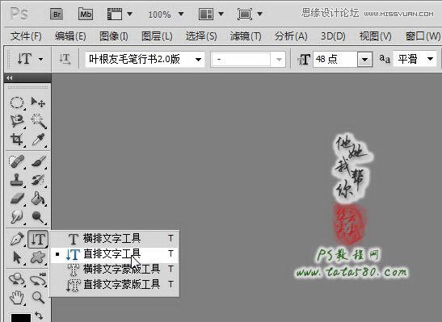
Task: Launch Adobe Bridge from Br icon
Action: [x=57, y=14]
